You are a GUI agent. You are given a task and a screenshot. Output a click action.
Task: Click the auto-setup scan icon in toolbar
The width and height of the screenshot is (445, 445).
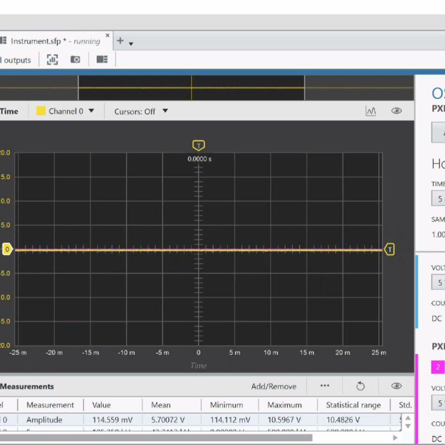pyautogui.click(x=52, y=60)
